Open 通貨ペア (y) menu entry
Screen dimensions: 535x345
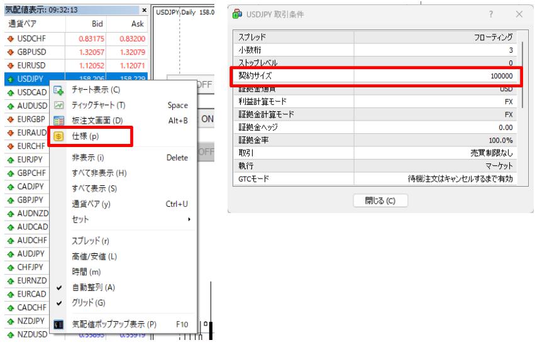coord(123,204)
